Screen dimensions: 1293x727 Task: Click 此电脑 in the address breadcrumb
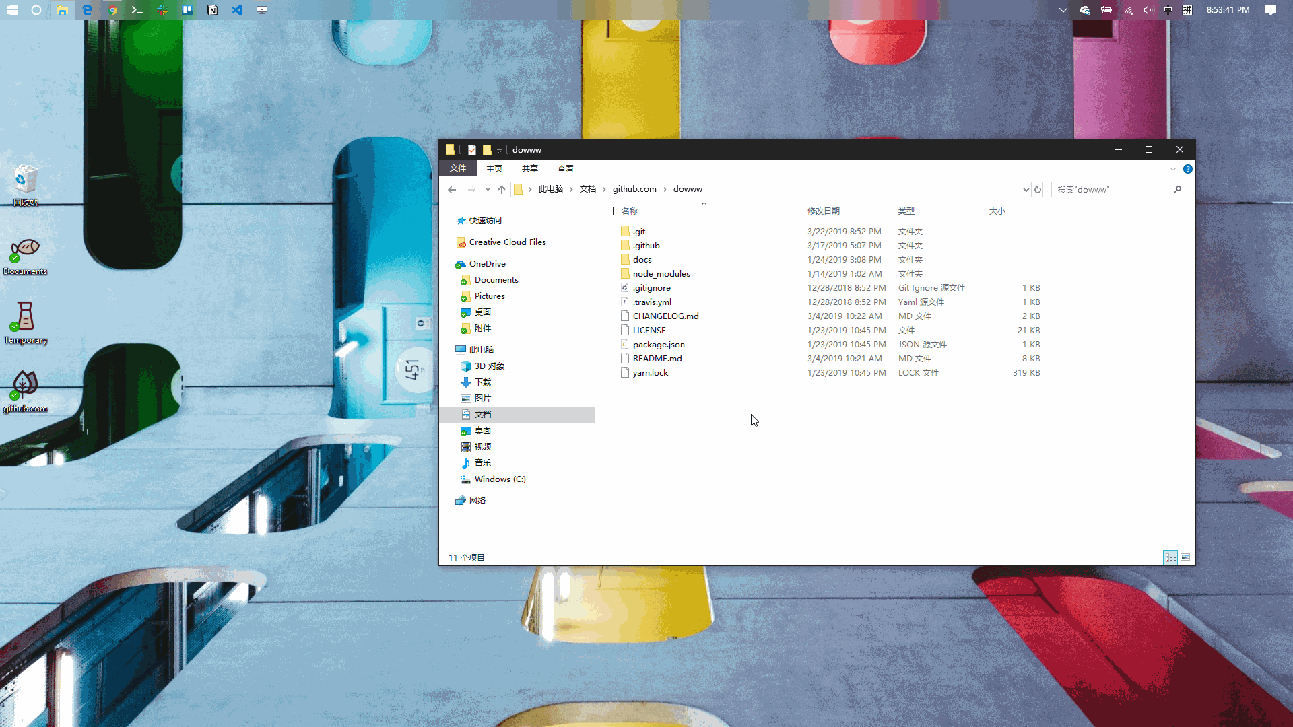click(551, 189)
